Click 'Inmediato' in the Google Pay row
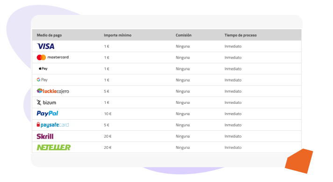The image size is (333, 182). click(x=233, y=80)
